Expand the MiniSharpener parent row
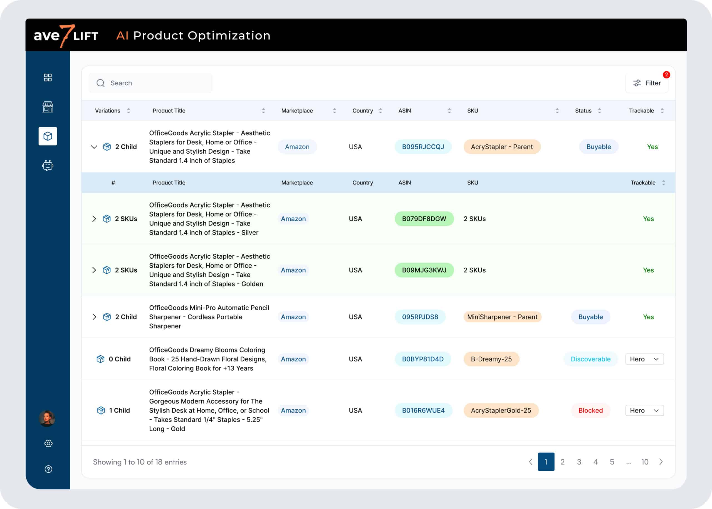This screenshot has width=712, height=509. tap(94, 317)
